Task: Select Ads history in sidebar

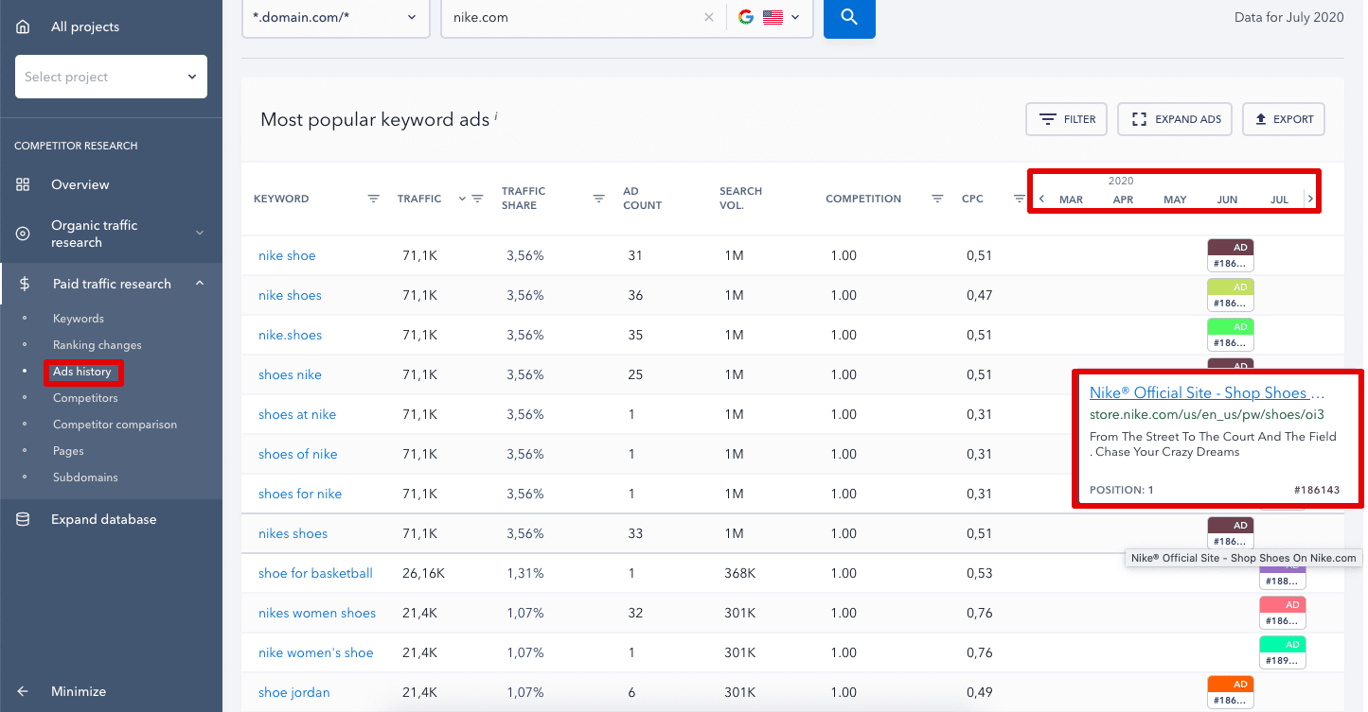Action: pos(82,372)
